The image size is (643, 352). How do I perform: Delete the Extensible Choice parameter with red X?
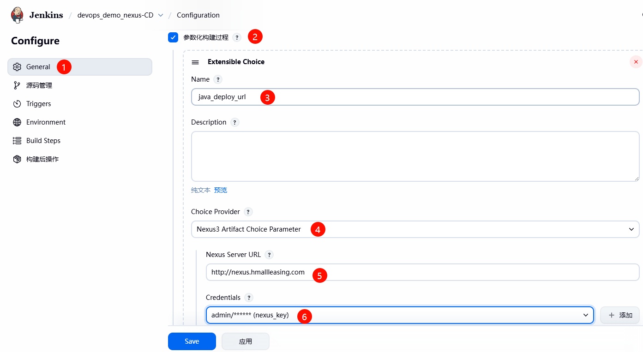tap(636, 62)
